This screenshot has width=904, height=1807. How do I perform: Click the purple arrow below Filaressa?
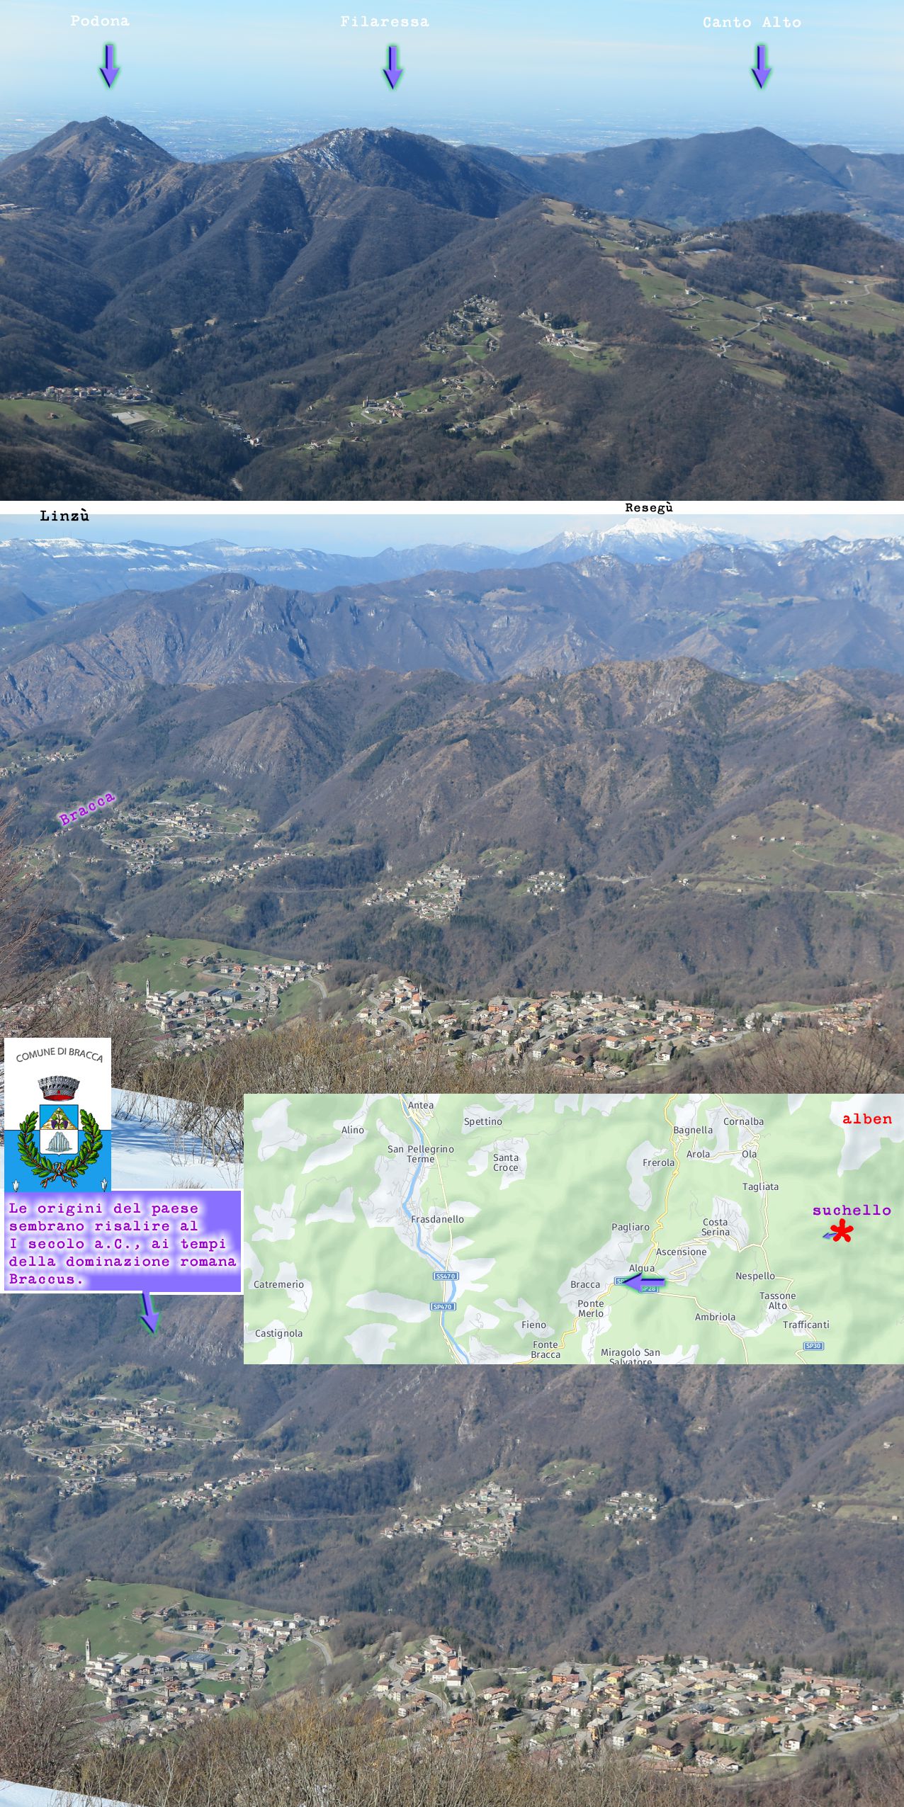point(392,67)
